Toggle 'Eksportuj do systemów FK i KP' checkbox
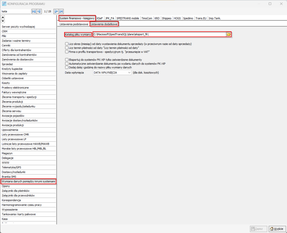 click(67, 60)
